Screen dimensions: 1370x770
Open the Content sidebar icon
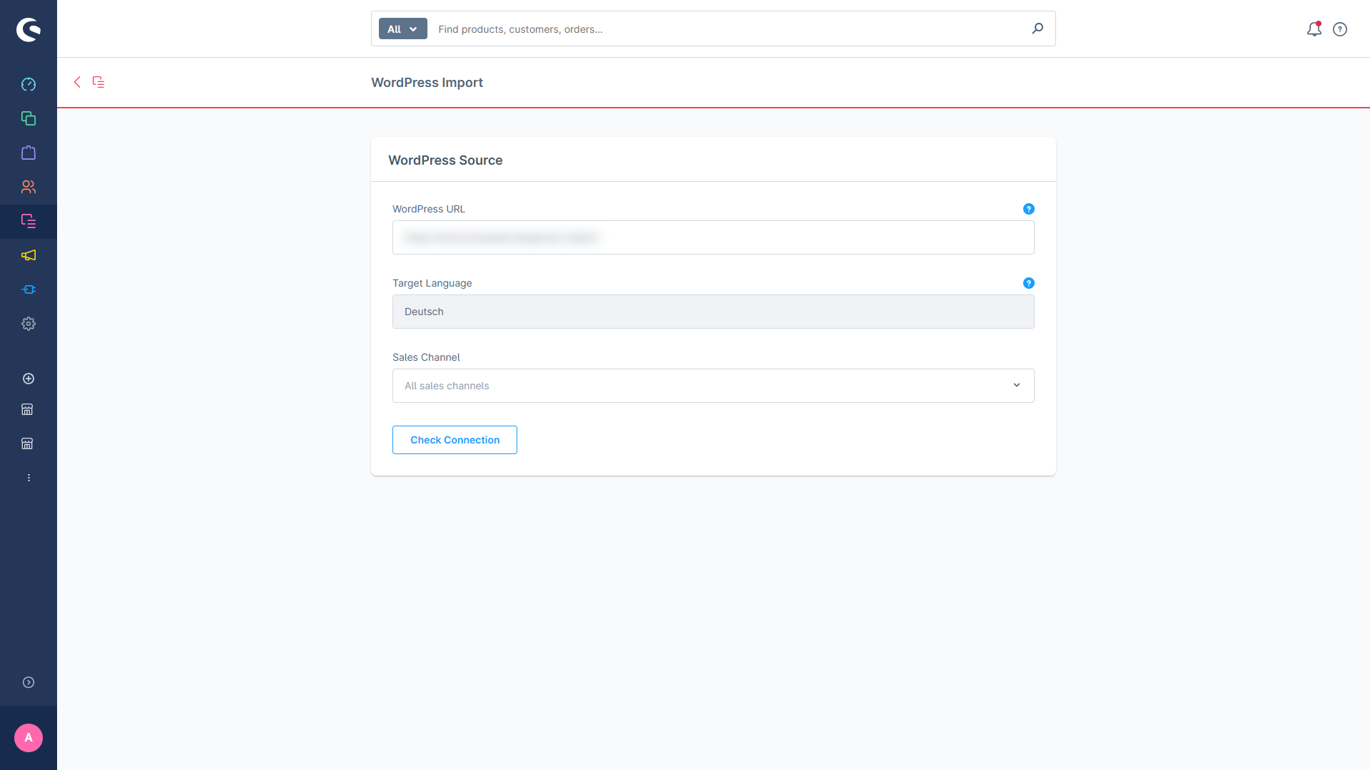[29, 221]
